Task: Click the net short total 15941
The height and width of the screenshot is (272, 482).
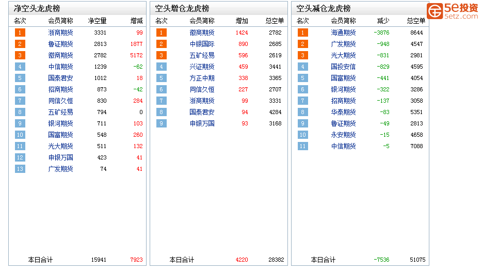Action: 99,260
